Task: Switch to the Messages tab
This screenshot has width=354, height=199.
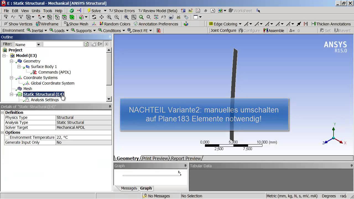Action: coord(129,188)
